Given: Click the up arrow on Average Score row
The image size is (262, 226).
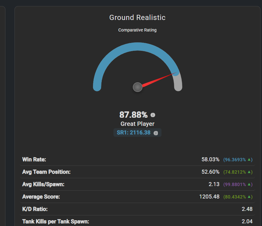Looking at the screenshot, I should point(249,197).
